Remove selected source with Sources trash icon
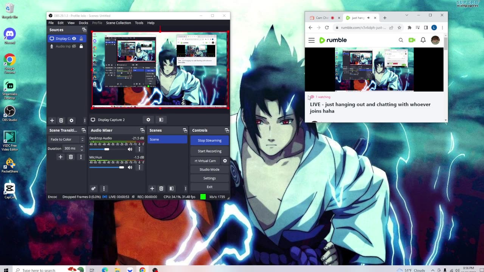 (x=61, y=120)
